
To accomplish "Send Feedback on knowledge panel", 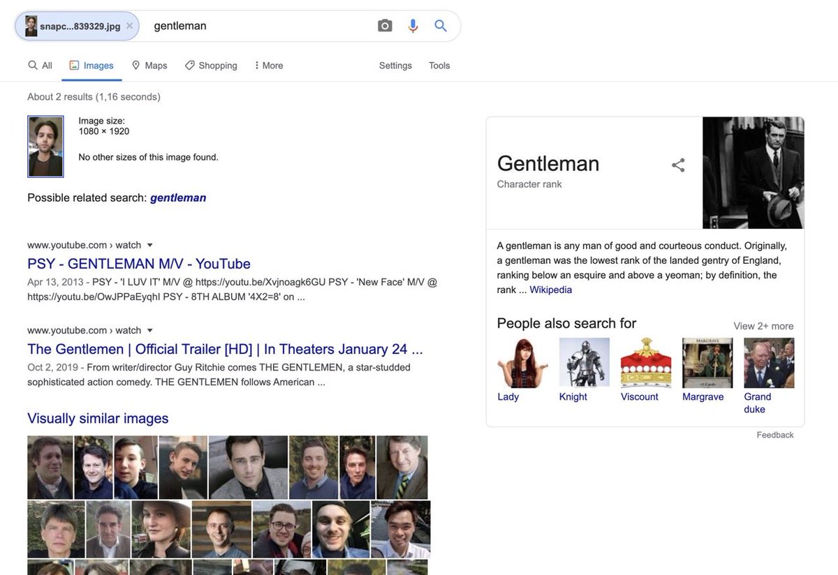I will pyautogui.click(x=775, y=435).
